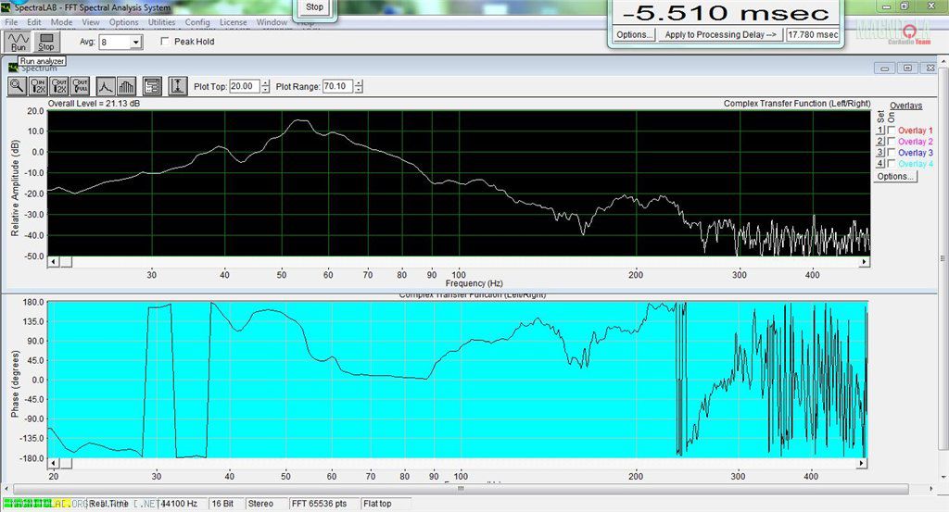
Task: Maximize the Spectrum child window
Action: click(x=907, y=68)
